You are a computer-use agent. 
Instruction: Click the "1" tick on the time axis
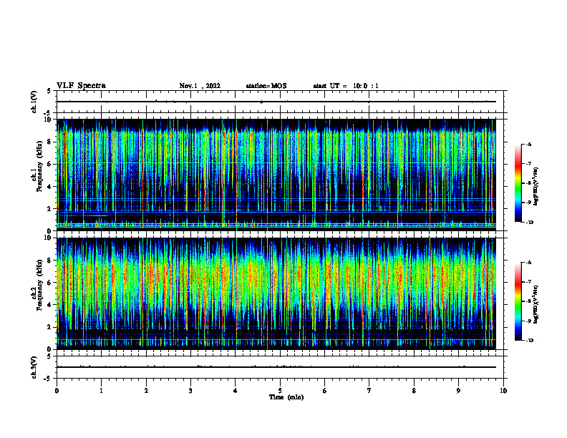[x=101, y=391]
